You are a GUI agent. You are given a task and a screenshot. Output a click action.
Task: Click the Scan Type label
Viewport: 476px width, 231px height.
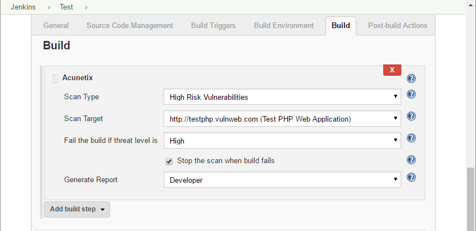click(x=81, y=97)
